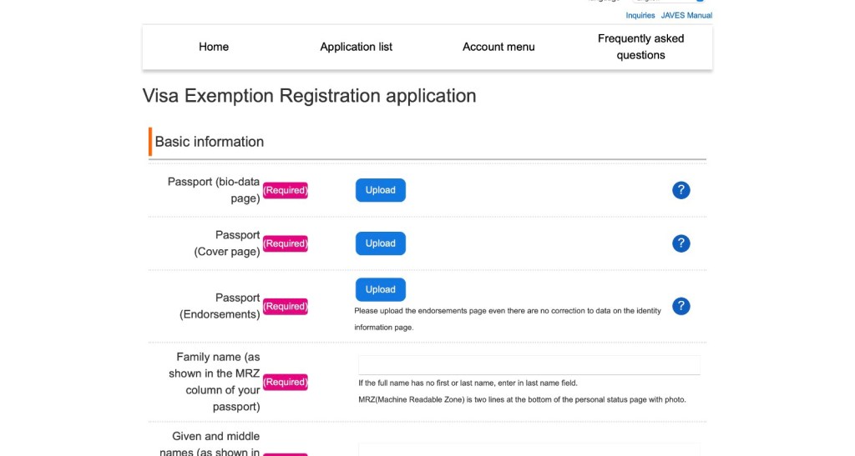
Task: Open the Inquiries link
Action: click(x=640, y=15)
